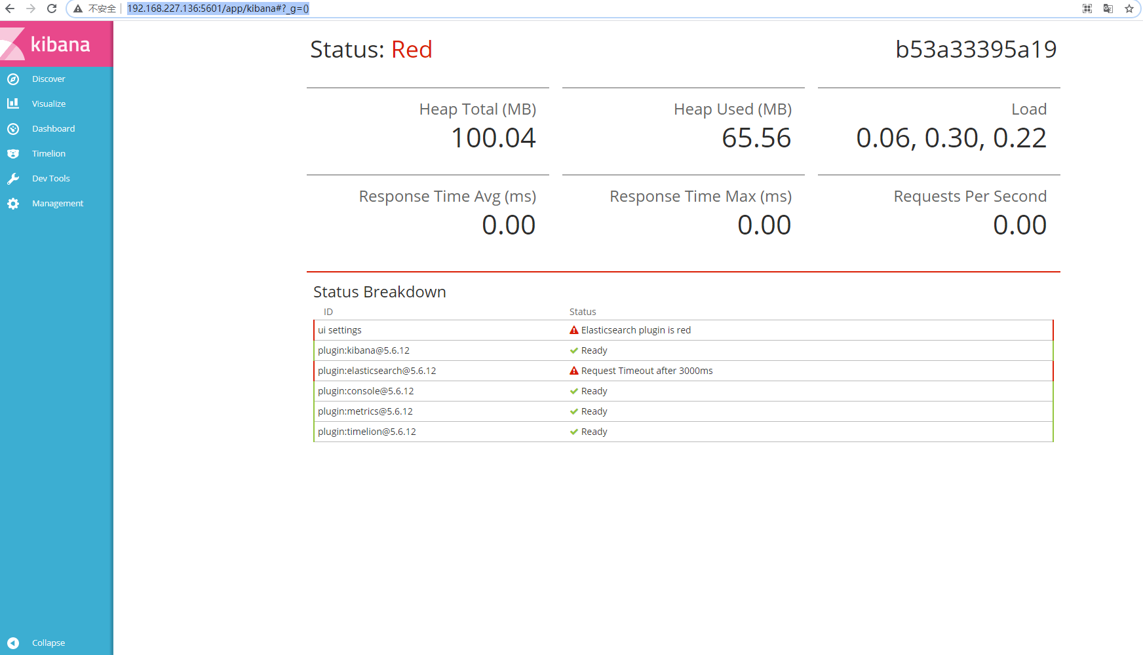Open the Management menu item

pyautogui.click(x=58, y=204)
